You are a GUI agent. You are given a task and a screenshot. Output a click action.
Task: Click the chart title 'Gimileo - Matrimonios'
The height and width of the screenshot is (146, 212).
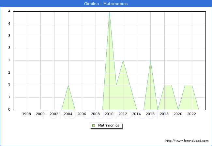point(106,4)
